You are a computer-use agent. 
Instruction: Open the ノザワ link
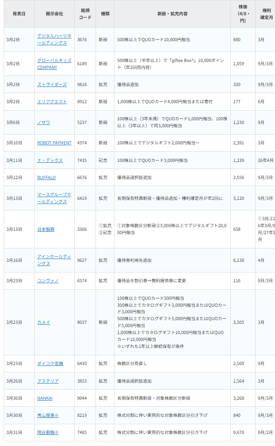pos(43,122)
